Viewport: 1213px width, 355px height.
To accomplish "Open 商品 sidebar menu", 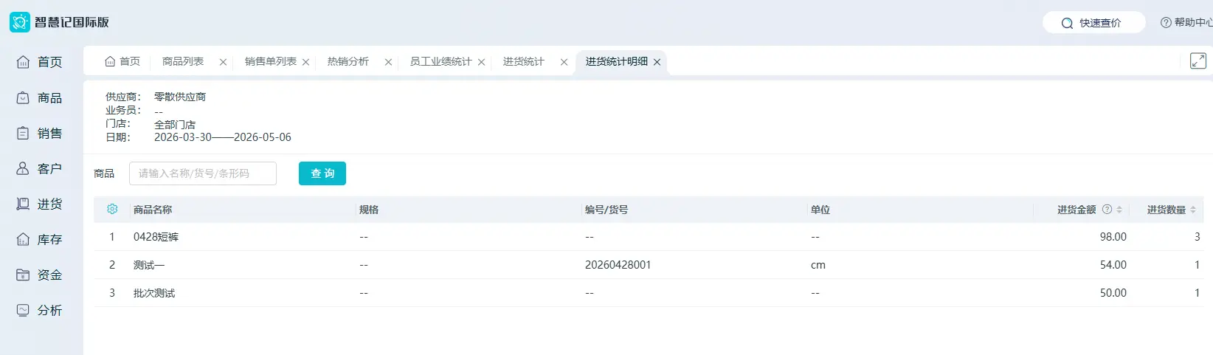I will tap(40, 98).
